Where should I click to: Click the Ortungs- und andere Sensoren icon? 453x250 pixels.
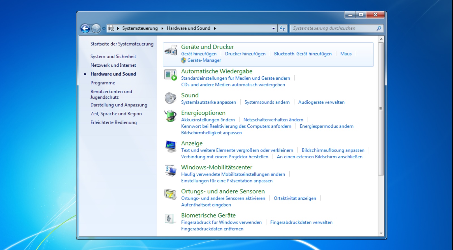point(171,195)
